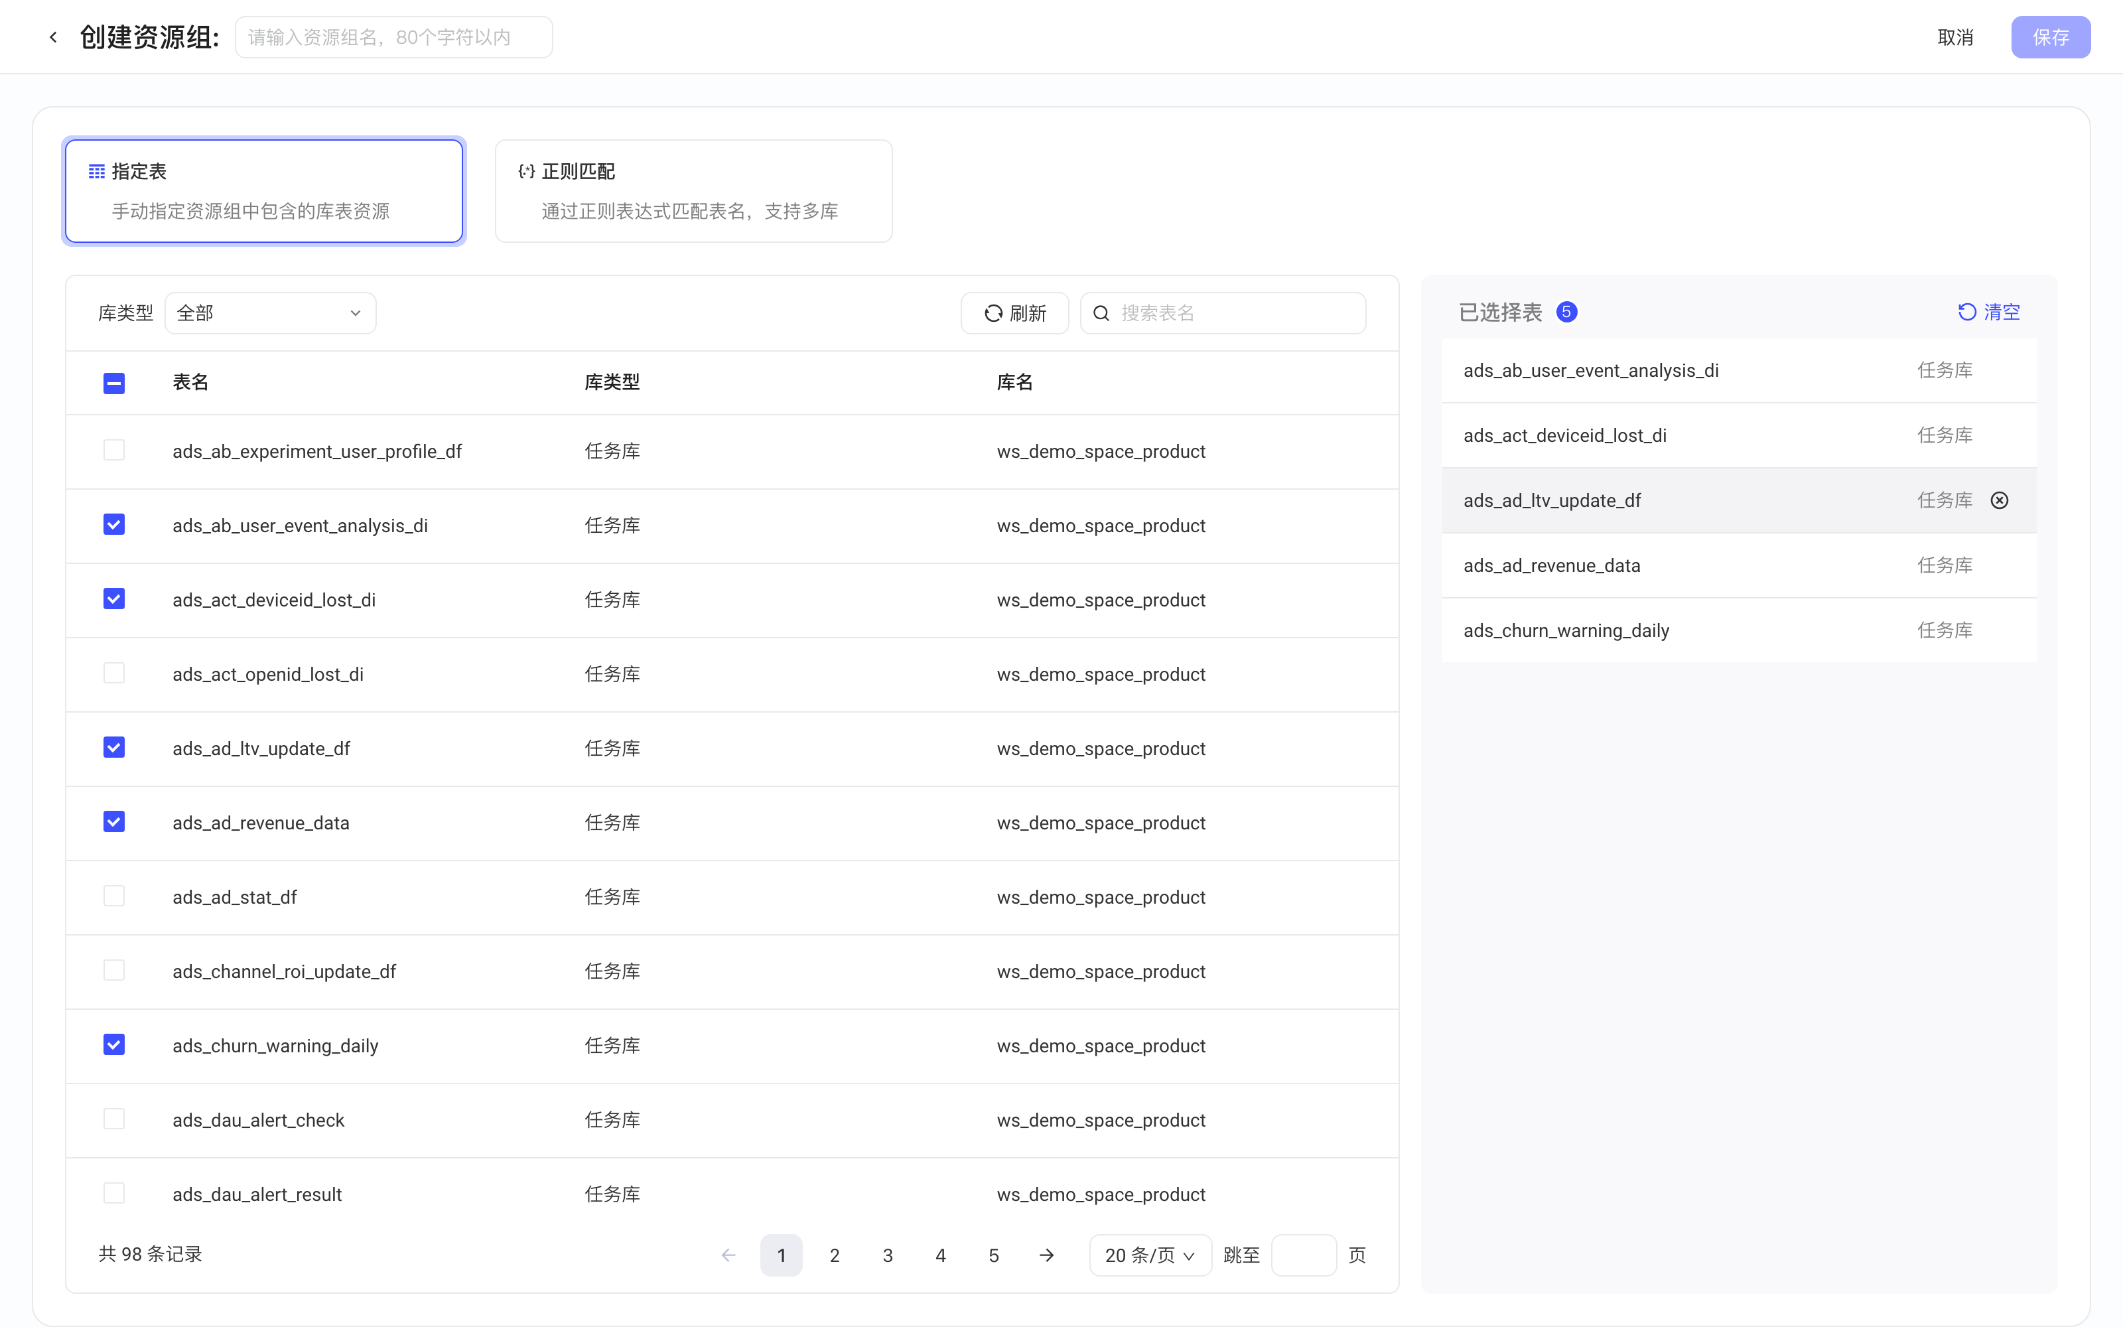
Task: Click 任务库 cell in ads_ad_stat_df row
Action: point(612,897)
